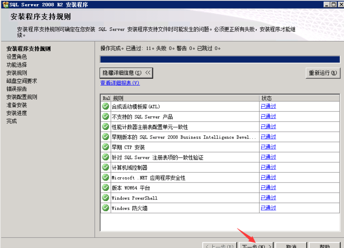The width and height of the screenshot is (344, 248).
Task: Open 已通过 link for 注册表项的一致性验证
Action: [268, 157]
